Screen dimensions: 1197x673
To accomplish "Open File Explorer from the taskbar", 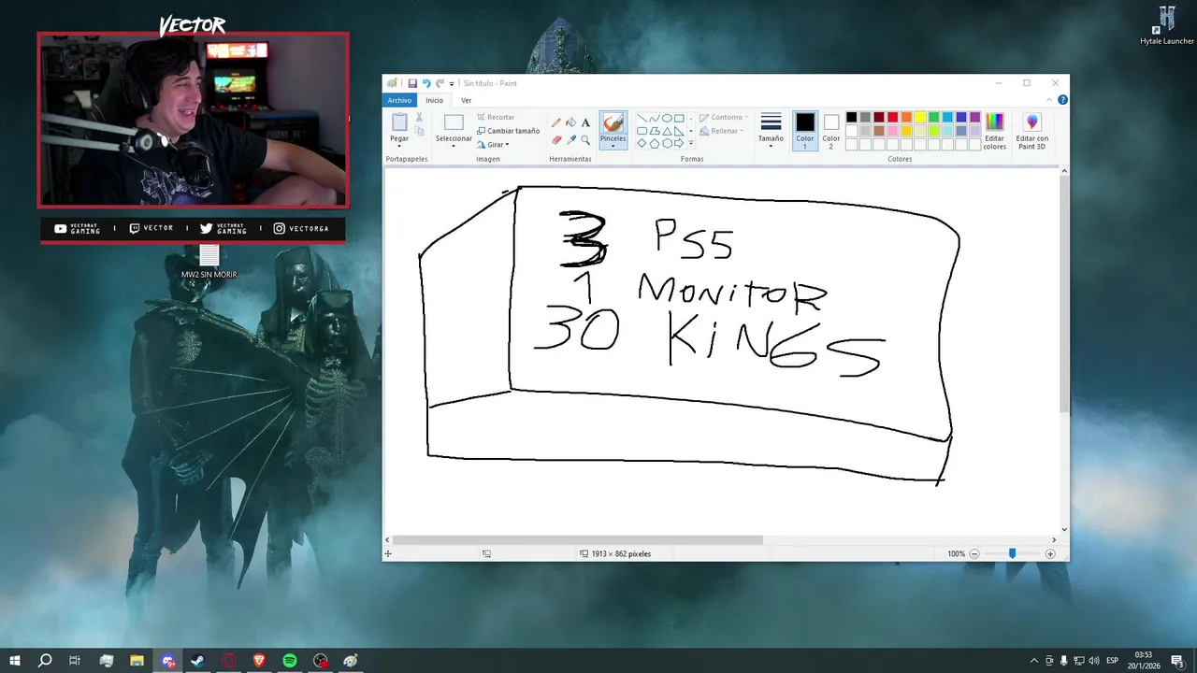I will [137, 661].
